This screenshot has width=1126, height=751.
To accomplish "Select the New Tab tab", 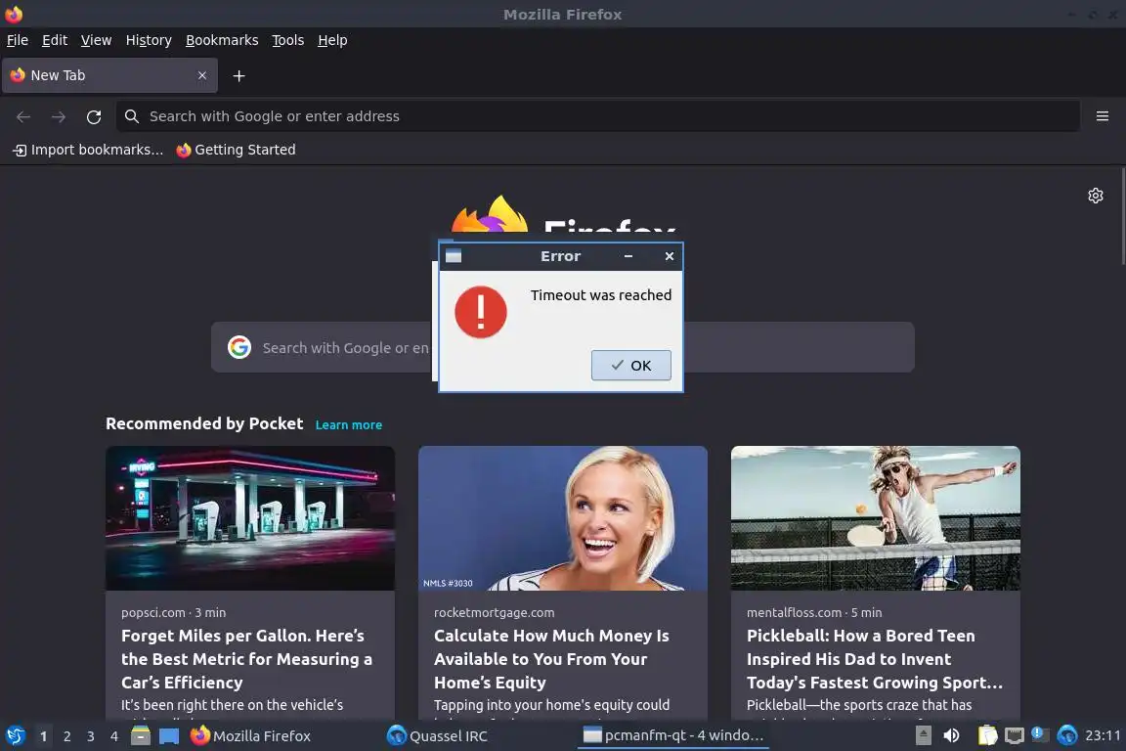I will point(109,75).
